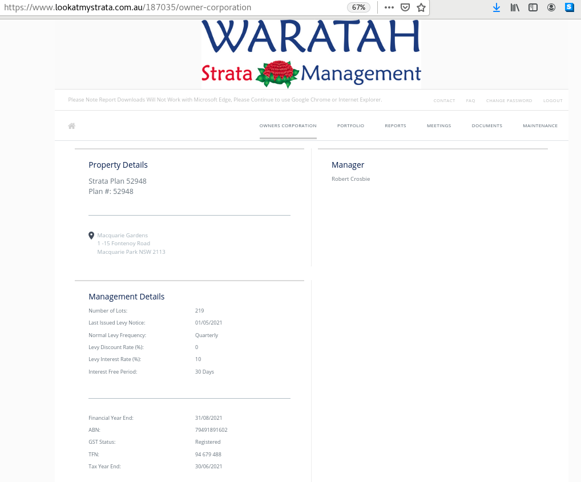Click the Microsoft Edge report downloads notice
Screen dimensions: 581x482
tap(225, 100)
